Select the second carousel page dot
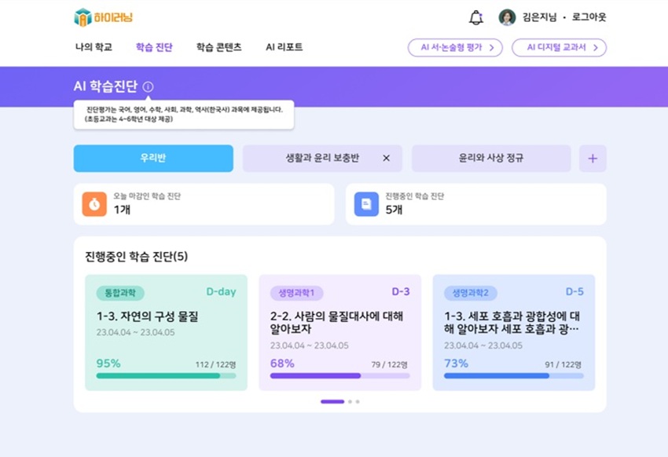The width and height of the screenshot is (668, 457). [x=350, y=401]
